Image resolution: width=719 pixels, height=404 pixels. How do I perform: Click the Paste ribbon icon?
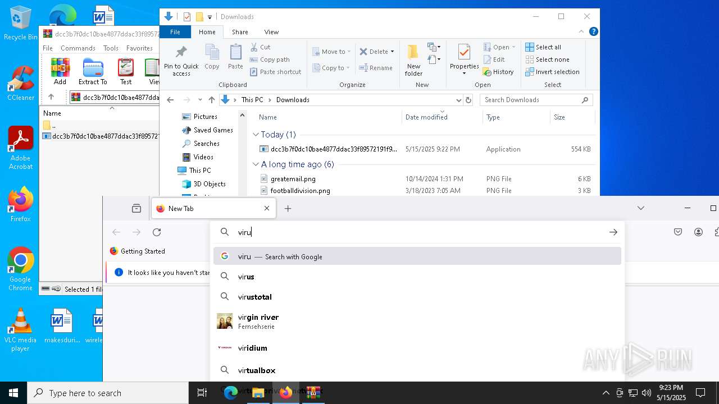coord(235,57)
